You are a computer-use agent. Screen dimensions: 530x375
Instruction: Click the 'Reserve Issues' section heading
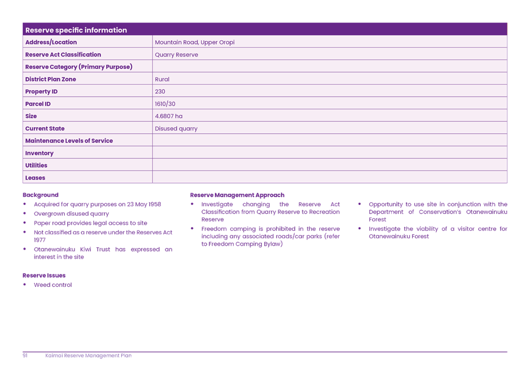point(44,276)
